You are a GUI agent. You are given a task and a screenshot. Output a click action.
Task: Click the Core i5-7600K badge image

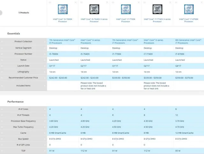click(63, 9)
